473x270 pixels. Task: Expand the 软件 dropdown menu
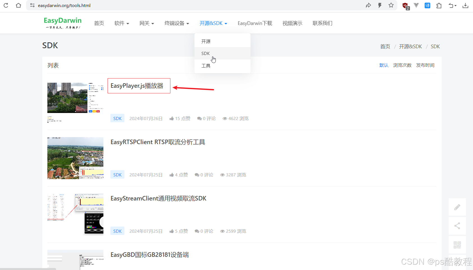(122, 23)
